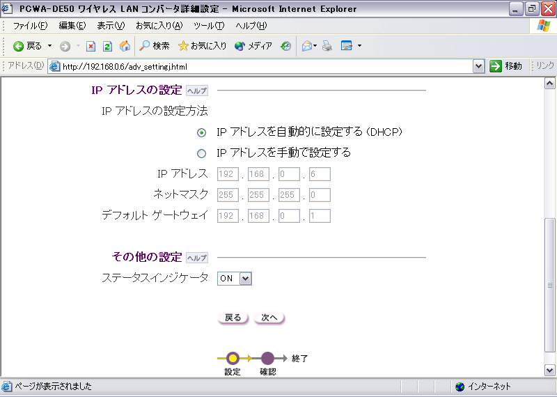Click the History clock icon

285,46
